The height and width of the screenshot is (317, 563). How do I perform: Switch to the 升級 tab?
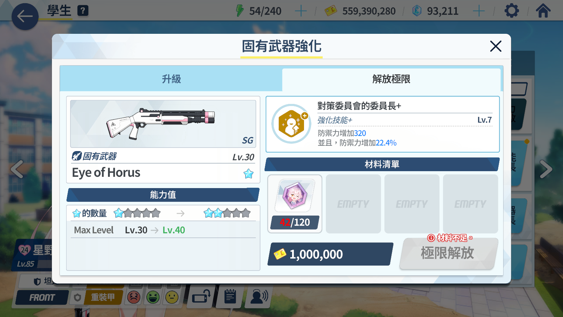point(171,79)
